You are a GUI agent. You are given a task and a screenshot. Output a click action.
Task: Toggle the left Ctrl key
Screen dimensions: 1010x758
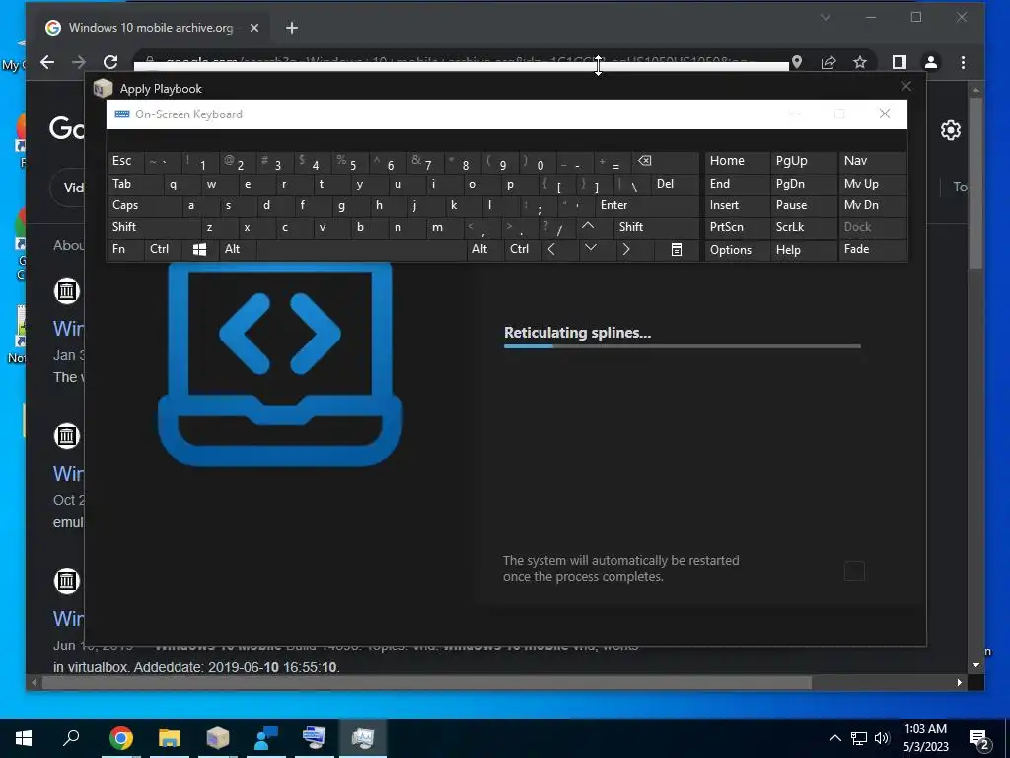click(x=163, y=249)
